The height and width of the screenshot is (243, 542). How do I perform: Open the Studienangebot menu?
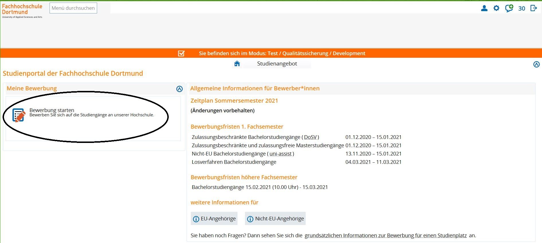point(277,63)
